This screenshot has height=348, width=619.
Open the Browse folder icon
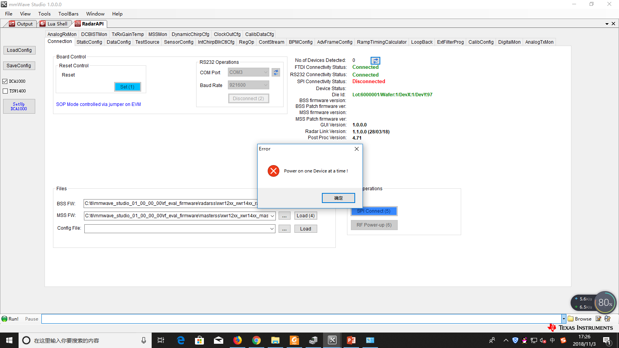click(x=571, y=319)
